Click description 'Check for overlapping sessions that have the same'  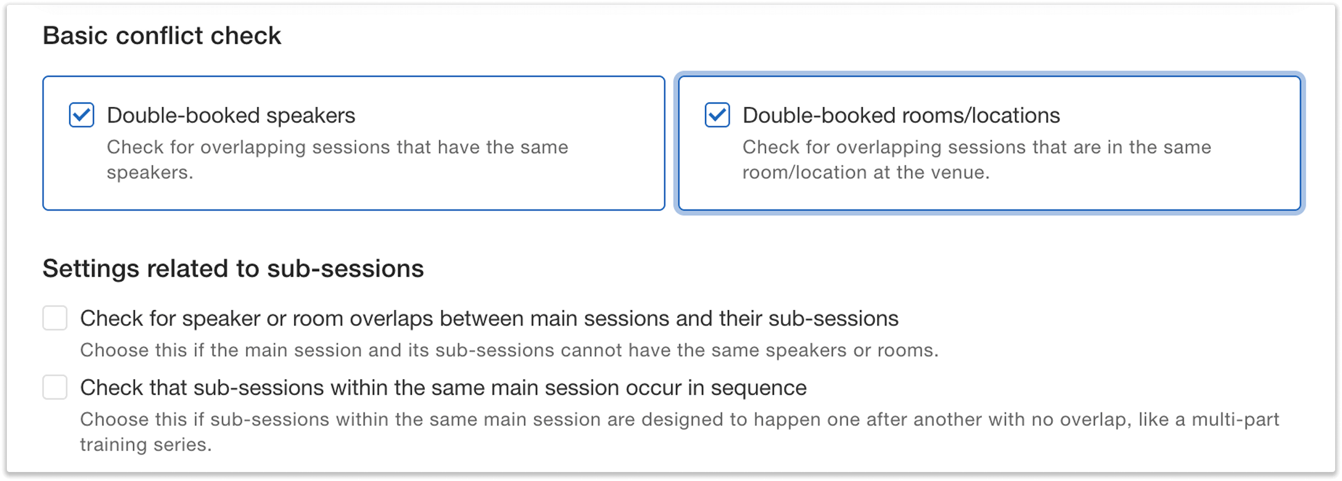pos(337,147)
